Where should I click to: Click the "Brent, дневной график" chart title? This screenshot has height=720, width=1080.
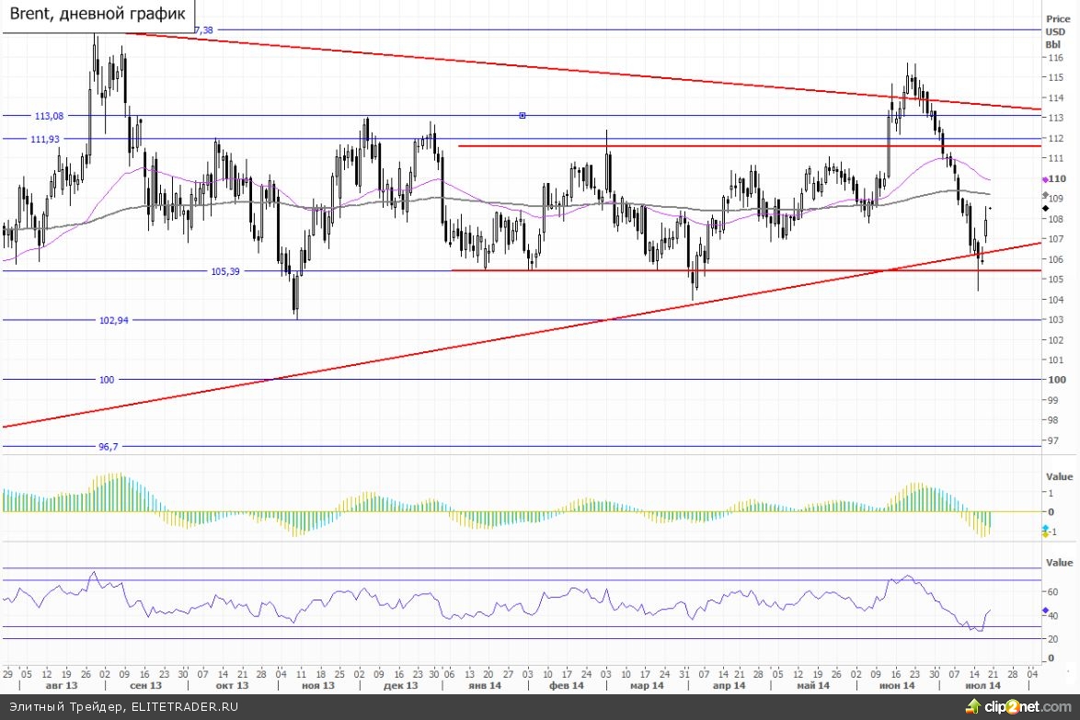[98, 14]
